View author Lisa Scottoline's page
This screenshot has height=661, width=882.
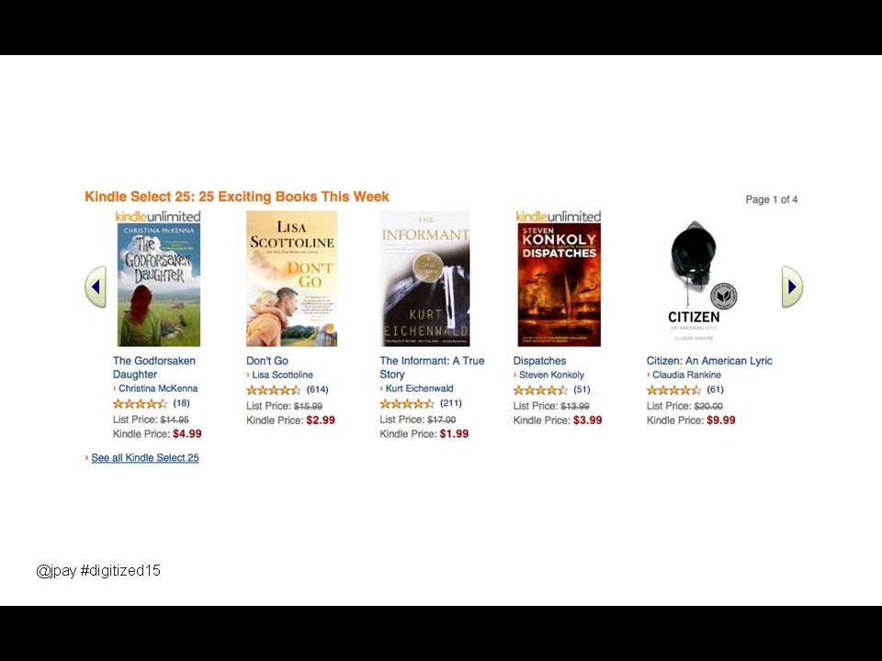click(282, 375)
